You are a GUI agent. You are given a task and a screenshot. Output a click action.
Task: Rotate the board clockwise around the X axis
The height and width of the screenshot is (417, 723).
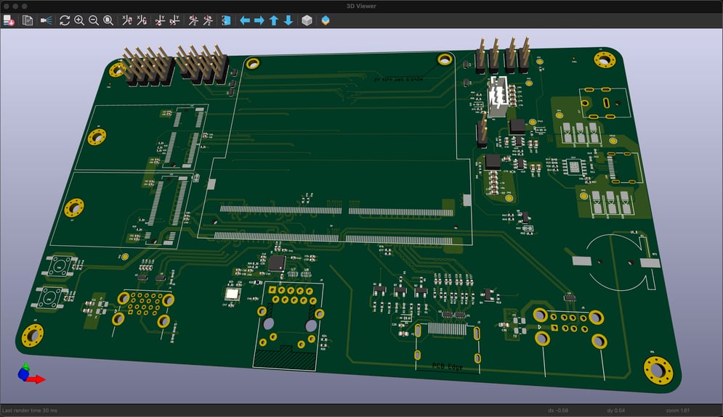point(127,20)
